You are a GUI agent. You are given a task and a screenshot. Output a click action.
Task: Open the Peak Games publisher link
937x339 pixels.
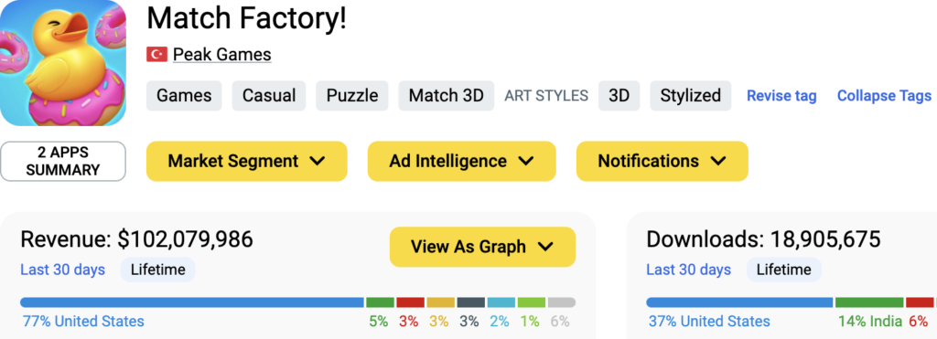(221, 55)
